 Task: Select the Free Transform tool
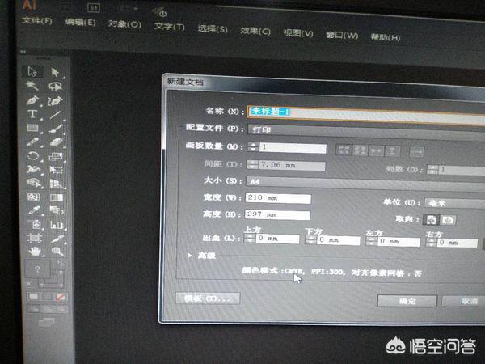tap(57, 170)
